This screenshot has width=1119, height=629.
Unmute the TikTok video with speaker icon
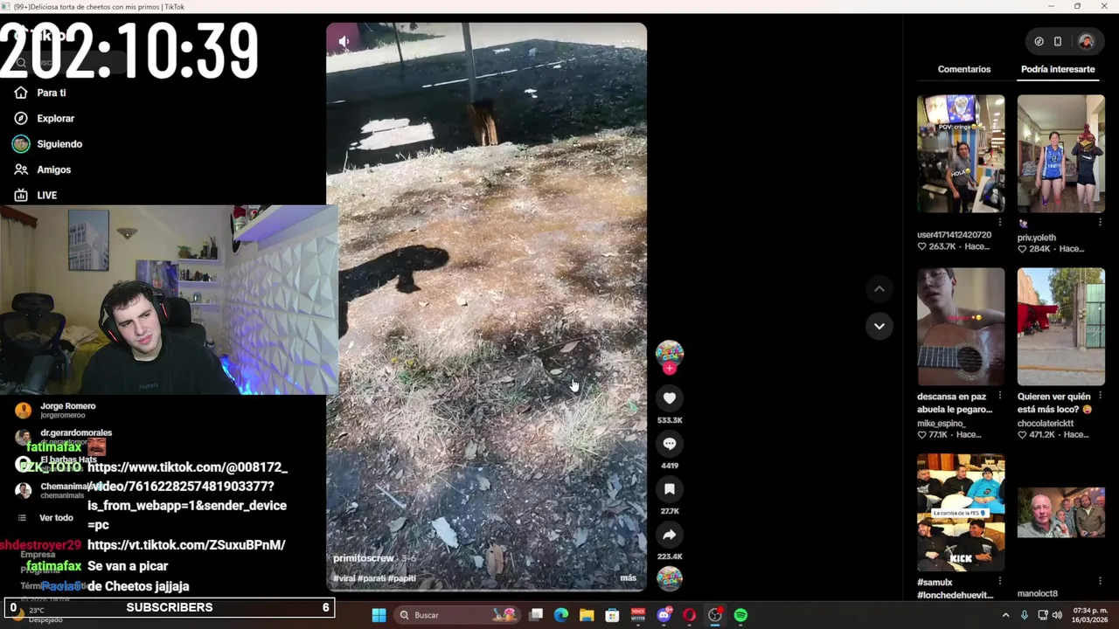pos(344,42)
